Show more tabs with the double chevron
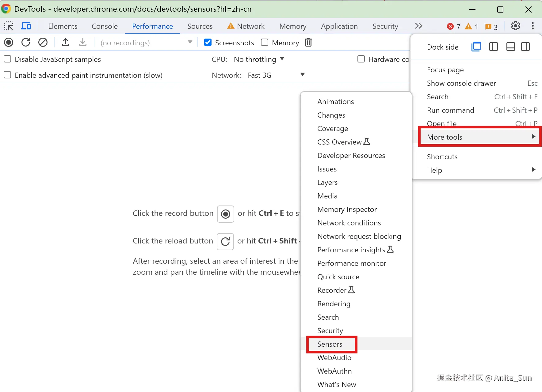Viewport: 542px width, 392px height. [418, 26]
